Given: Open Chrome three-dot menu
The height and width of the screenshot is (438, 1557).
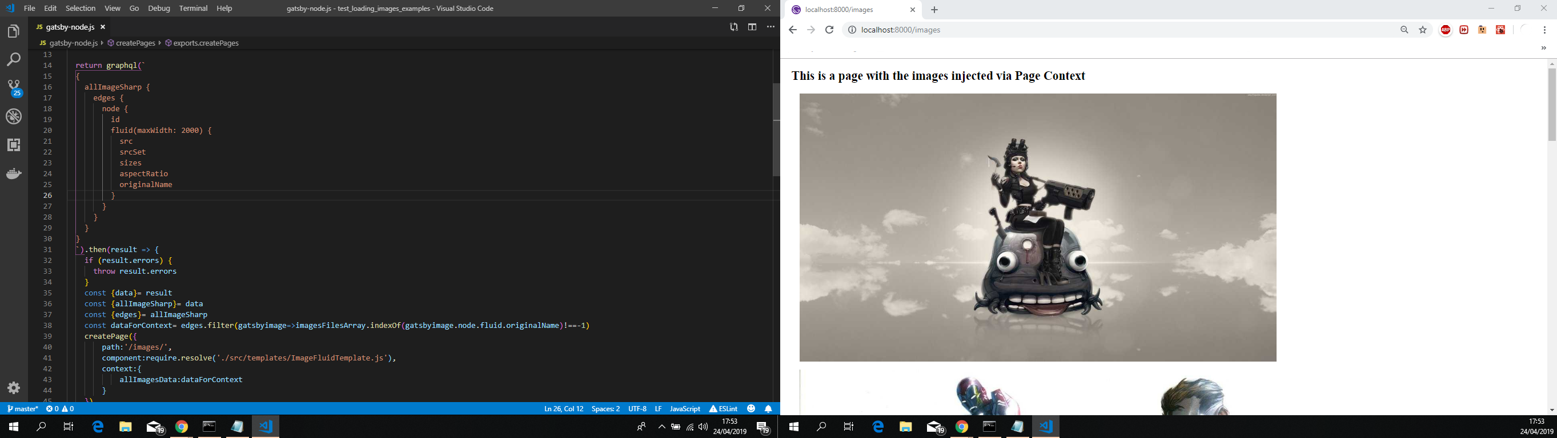Looking at the screenshot, I should point(1544,30).
